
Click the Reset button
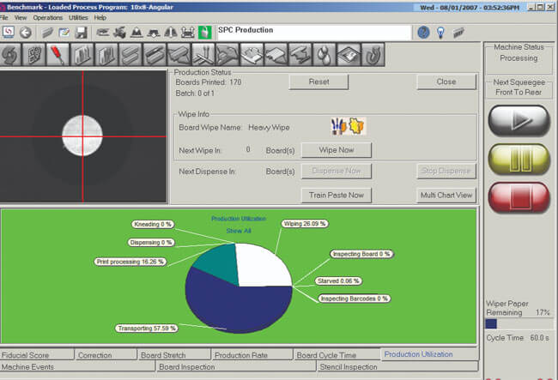click(319, 82)
